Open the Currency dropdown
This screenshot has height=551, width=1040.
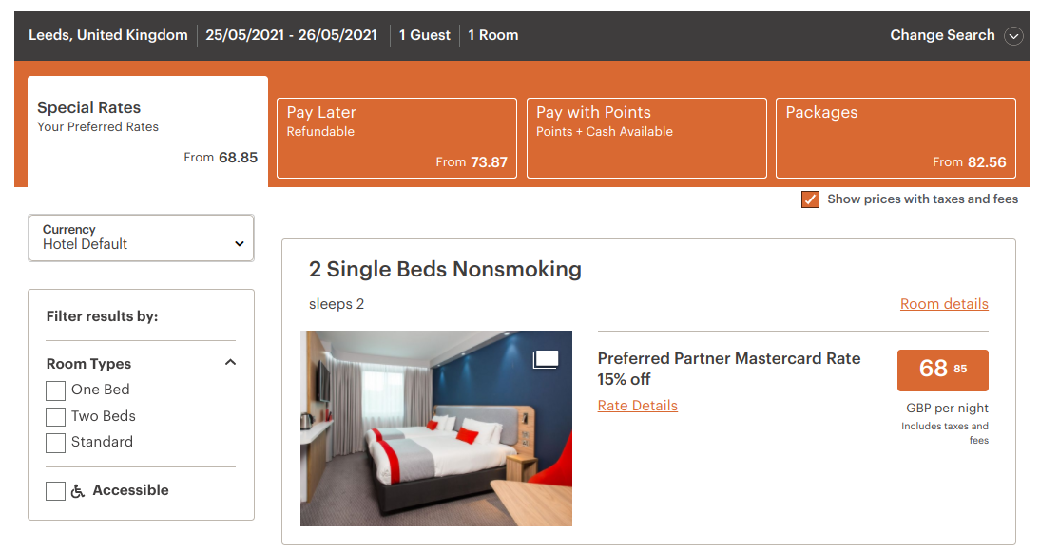click(141, 237)
